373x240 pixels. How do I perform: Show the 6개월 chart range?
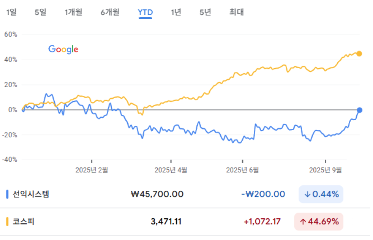[110, 13]
